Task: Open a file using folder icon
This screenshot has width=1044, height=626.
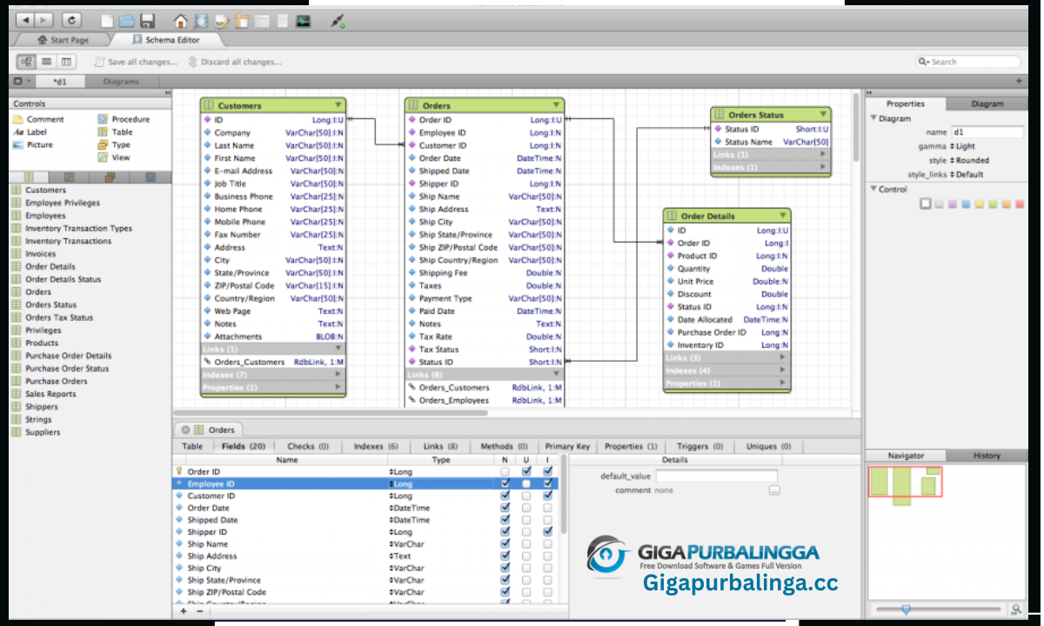Action: click(x=127, y=20)
